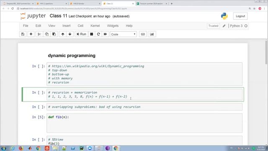Open the Insert menu
This screenshot has height=151, width=268.
click(x=67, y=26)
